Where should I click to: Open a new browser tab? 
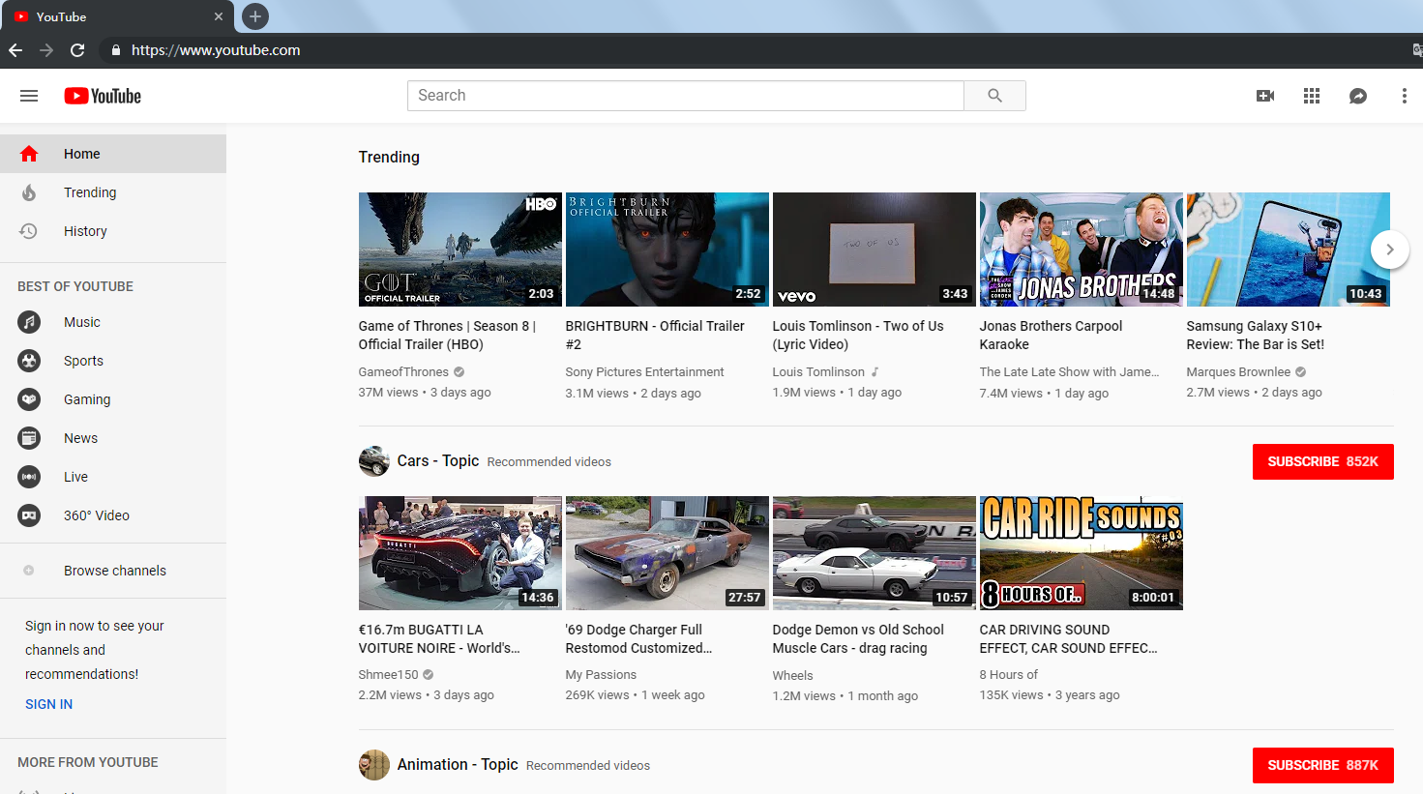click(255, 16)
